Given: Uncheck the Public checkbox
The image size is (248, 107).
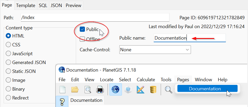Looking at the screenshot, I should (82, 29).
